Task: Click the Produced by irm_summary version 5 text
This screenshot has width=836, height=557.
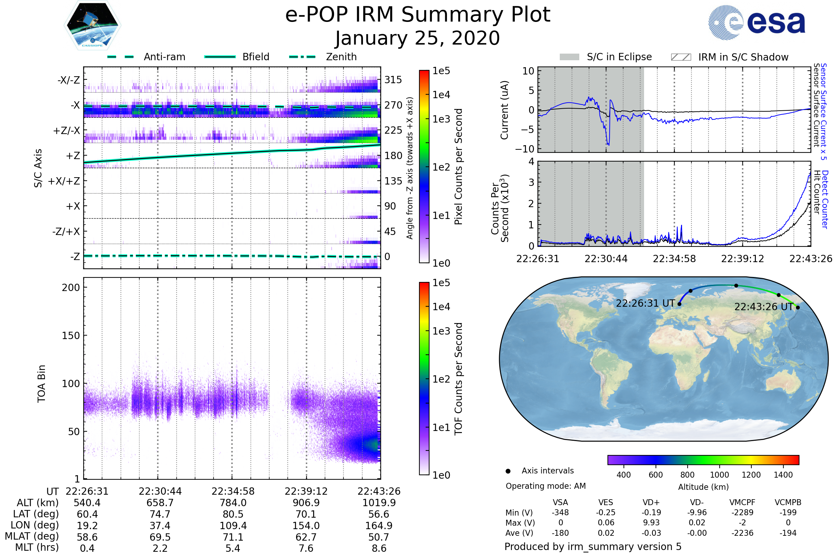Action: point(593,547)
